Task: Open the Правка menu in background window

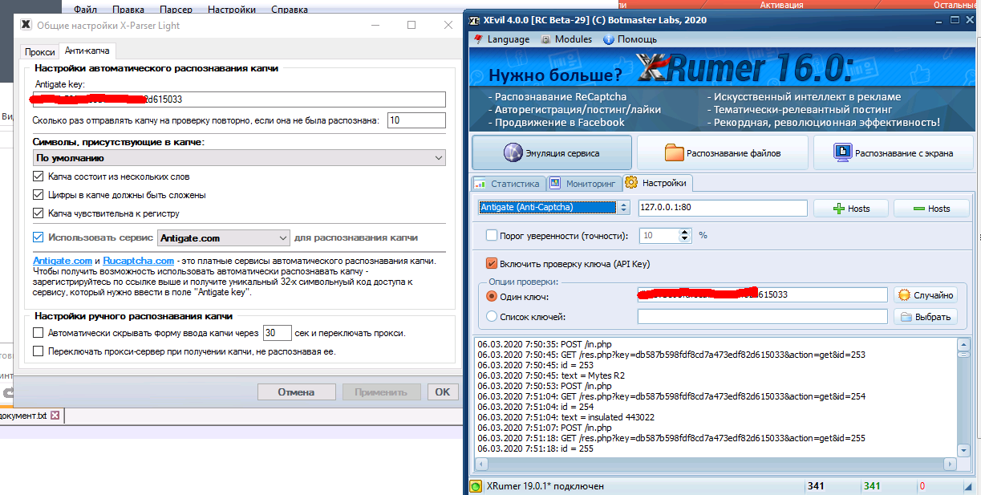Action: click(x=128, y=10)
